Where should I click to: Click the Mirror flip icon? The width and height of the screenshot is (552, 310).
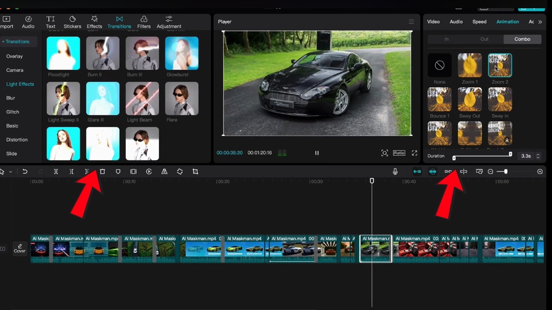point(164,171)
